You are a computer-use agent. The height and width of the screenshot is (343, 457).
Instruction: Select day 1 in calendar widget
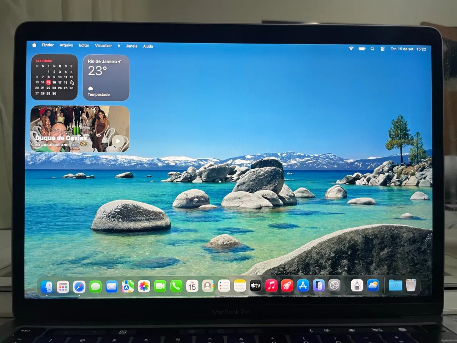[49, 71]
